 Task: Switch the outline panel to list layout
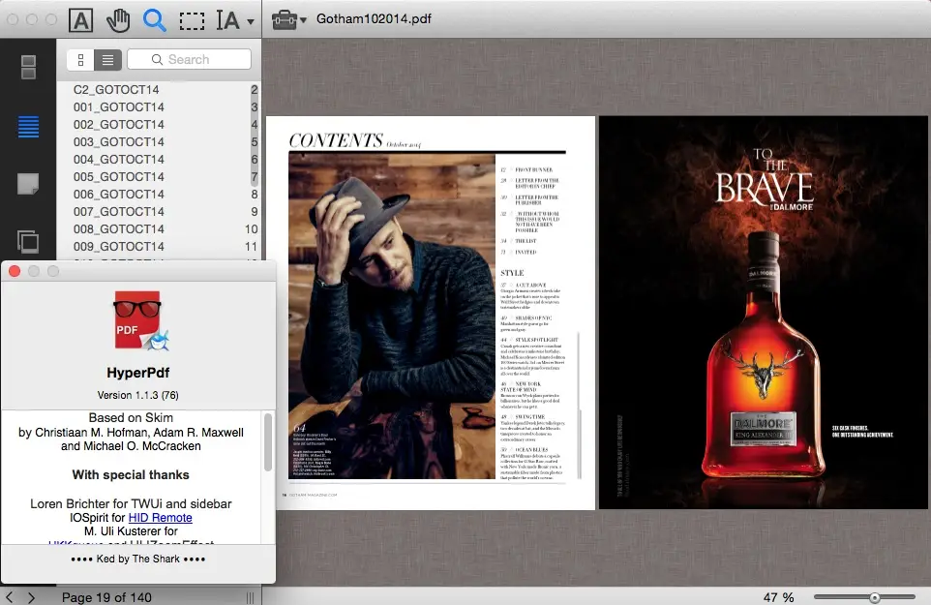(x=107, y=60)
